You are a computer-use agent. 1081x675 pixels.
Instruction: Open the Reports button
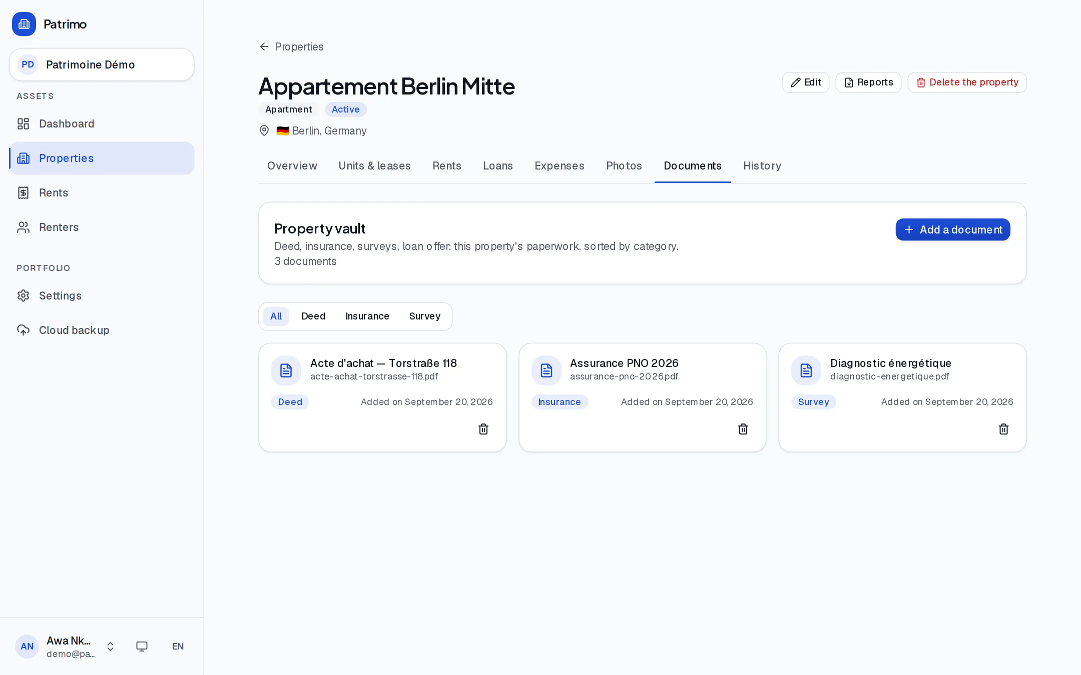click(868, 82)
